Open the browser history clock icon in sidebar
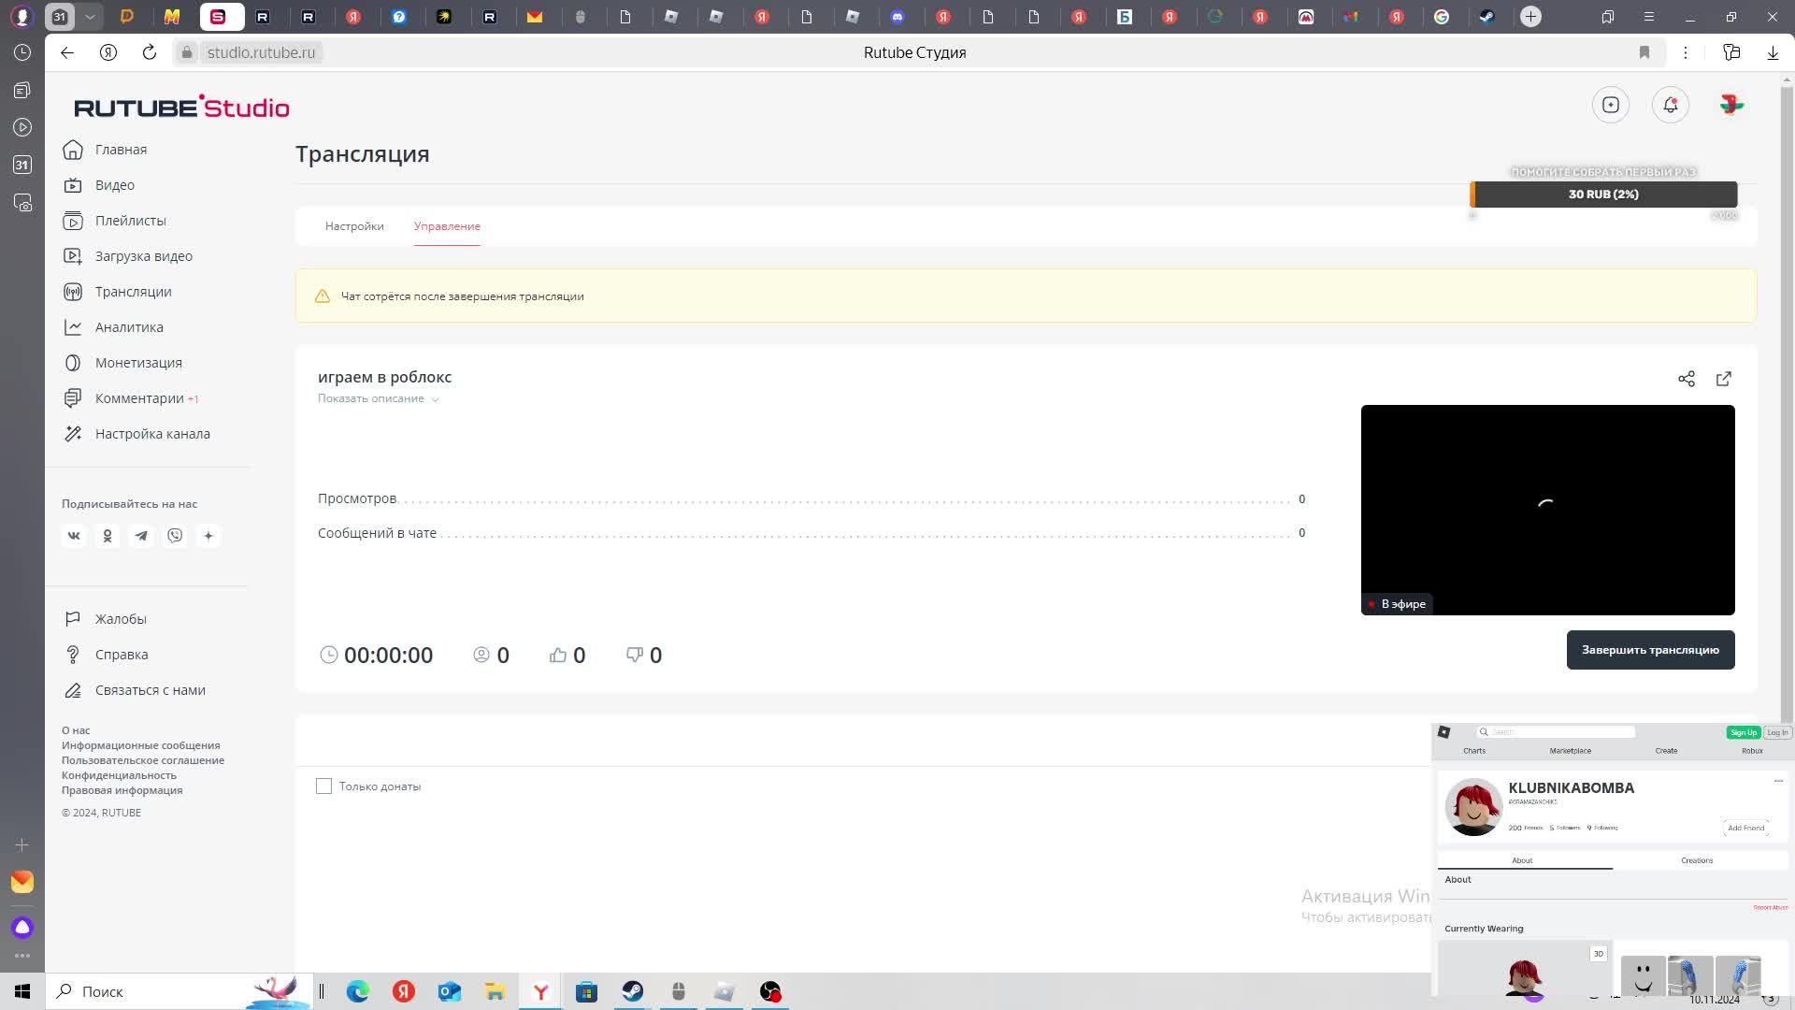Viewport: 1795px width, 1010px height. click(x=22, y=52)
